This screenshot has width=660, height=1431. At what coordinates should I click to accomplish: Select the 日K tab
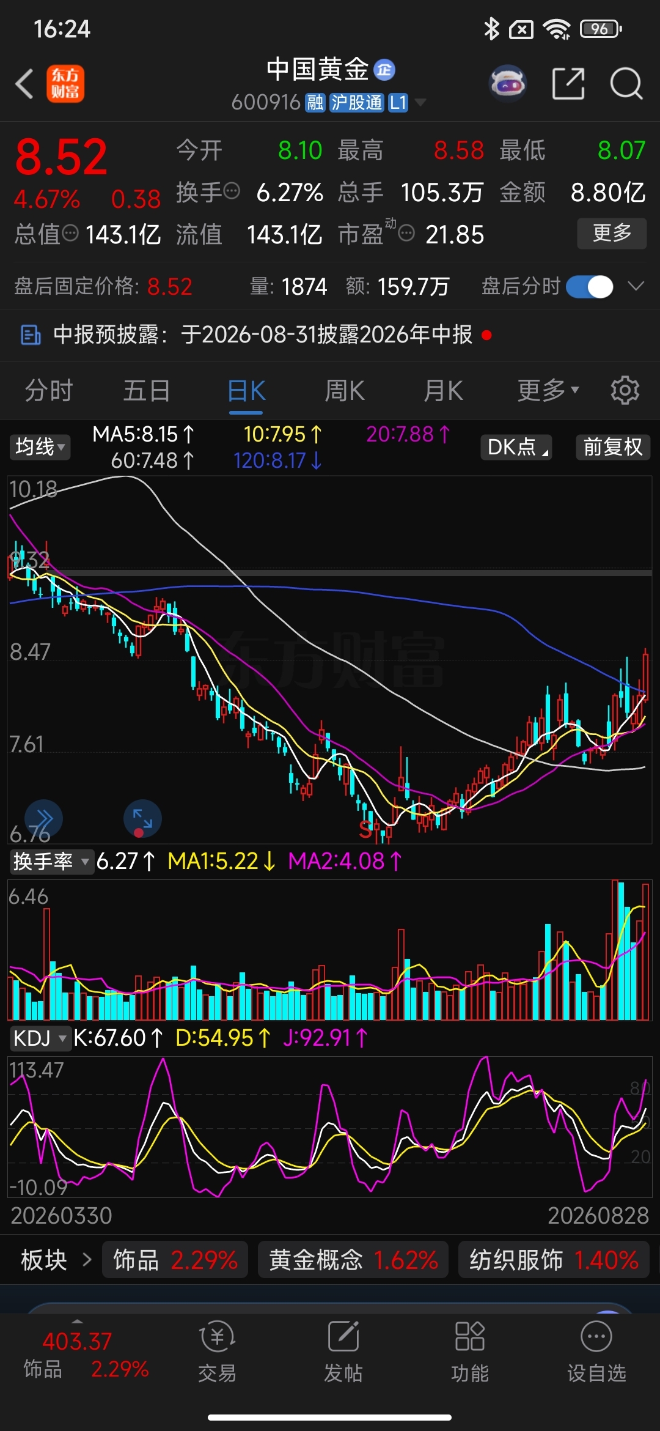point(246,390)
